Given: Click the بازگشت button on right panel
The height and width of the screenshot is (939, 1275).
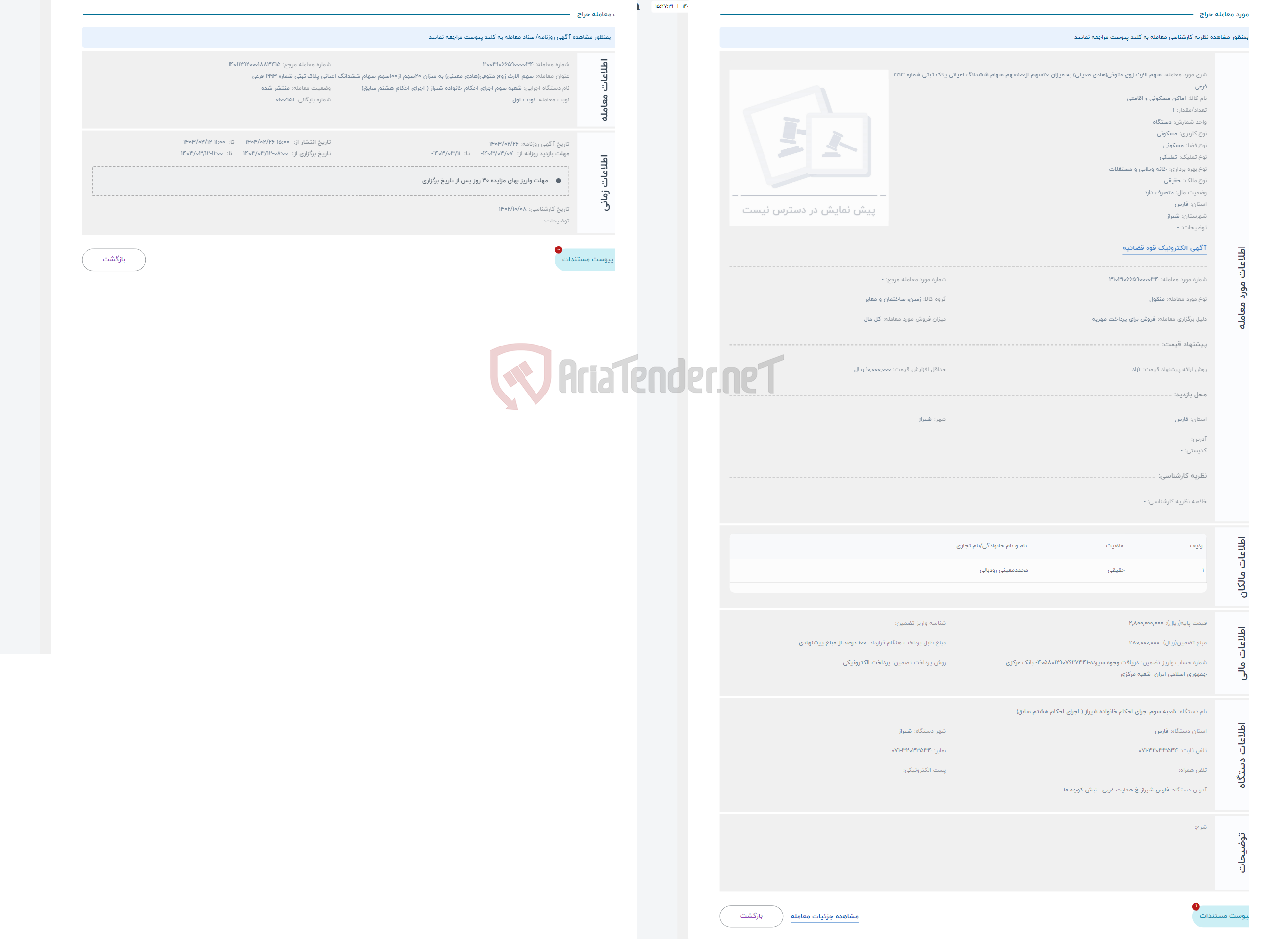Looking at the screenshot, I should tap(753, 915).
